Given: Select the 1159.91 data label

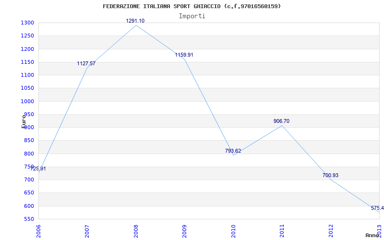Looking at the screenshot, I should (x=184, y=55).
